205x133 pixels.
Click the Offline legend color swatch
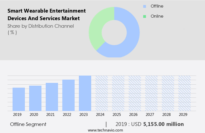(144, 6)
